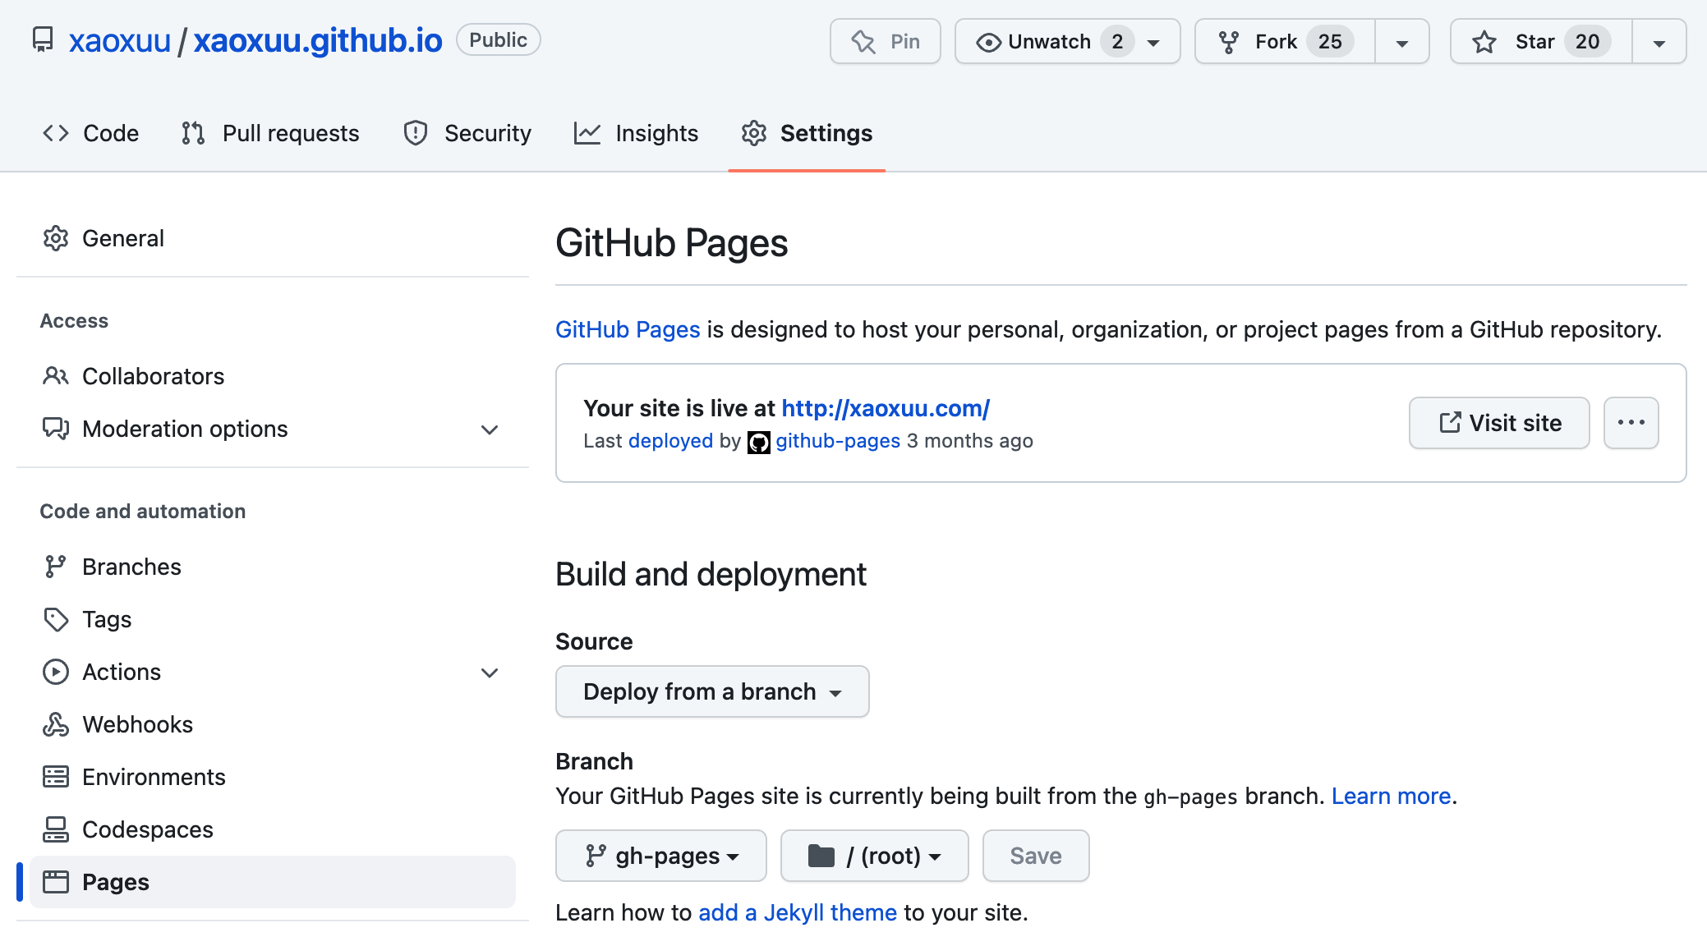The height and width of the screenshot is (946, 1707).
Task: Open General settings in the sidebar
Action: click(x=273, y=238)
